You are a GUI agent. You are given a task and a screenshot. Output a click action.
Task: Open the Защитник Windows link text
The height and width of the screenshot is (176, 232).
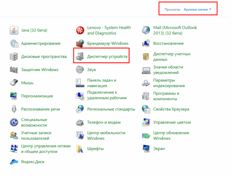click(x=40, y=70)
